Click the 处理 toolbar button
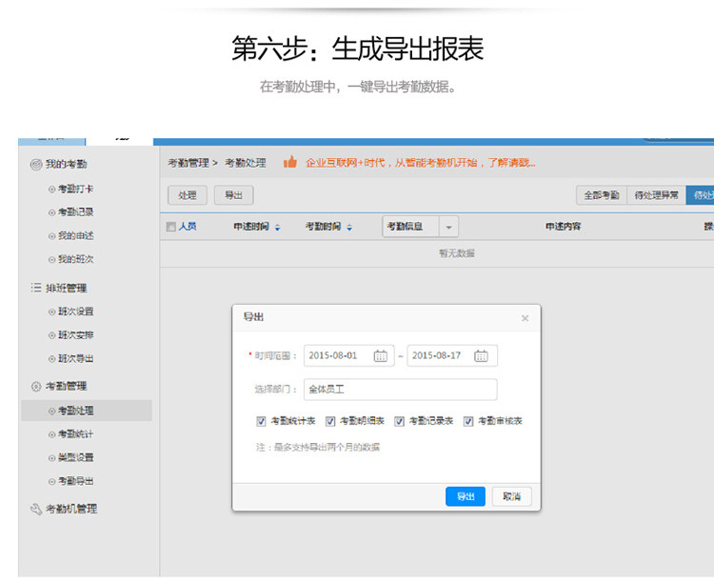 click(188, 195)
